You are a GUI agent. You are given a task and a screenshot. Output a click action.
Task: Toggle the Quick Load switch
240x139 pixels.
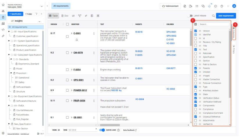(102, 130)
